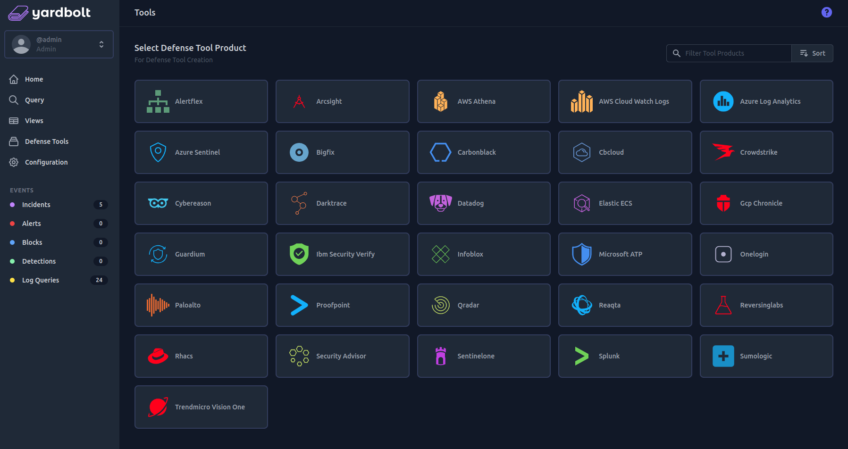
Task: Click the Gcp Chronicle red shield icon
Action: tap(723, 203)
